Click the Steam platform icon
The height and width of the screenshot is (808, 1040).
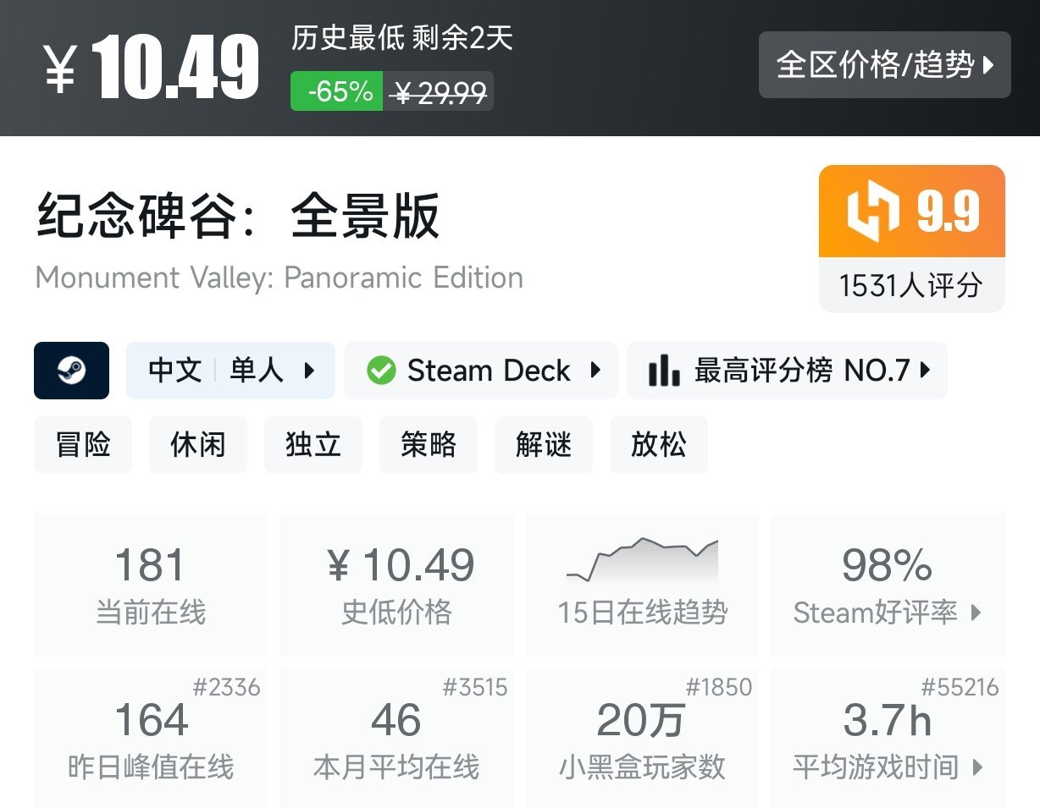click(x=72, y=370)
